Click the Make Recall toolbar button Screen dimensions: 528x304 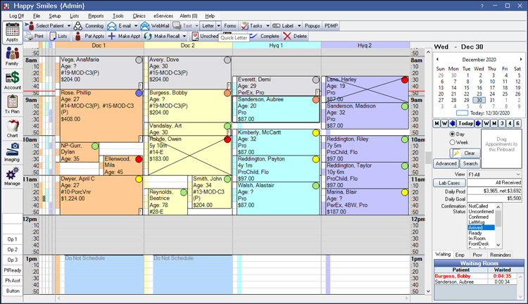[166, 36]
